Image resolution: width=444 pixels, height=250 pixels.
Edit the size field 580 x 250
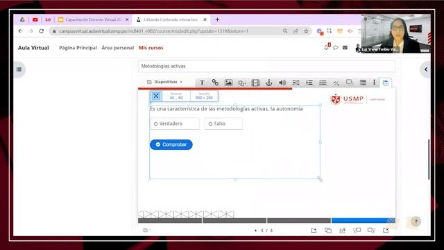[x=204, y=96]
